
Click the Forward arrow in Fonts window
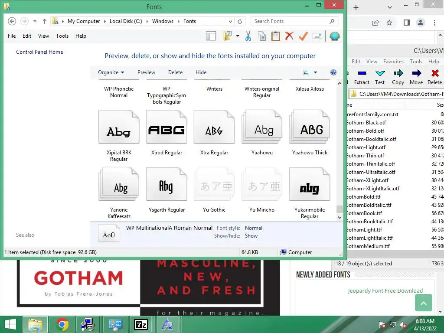tap(24, 21)
